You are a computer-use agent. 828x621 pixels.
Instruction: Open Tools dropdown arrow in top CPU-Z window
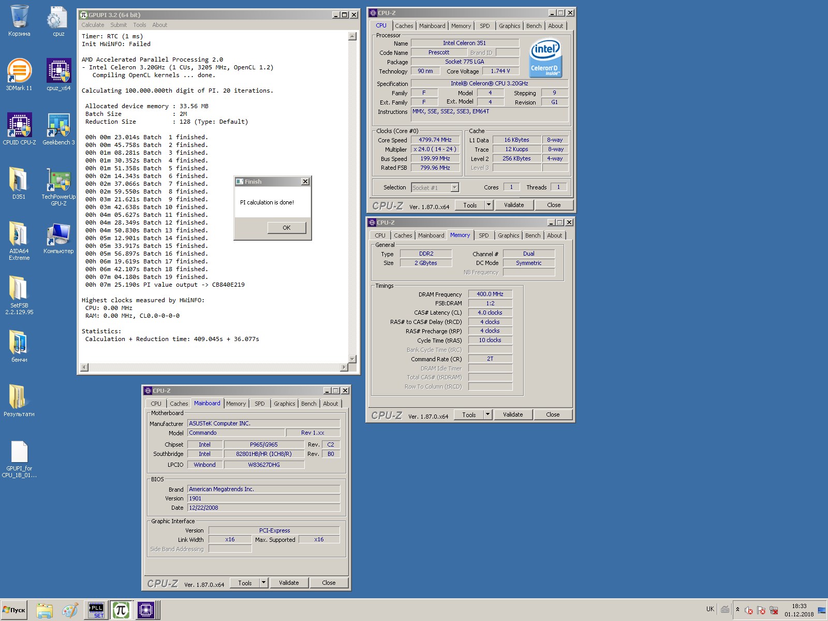489,205
